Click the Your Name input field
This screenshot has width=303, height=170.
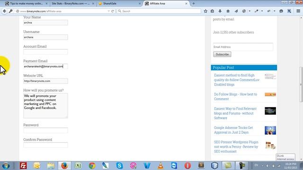tap(45, 23)
